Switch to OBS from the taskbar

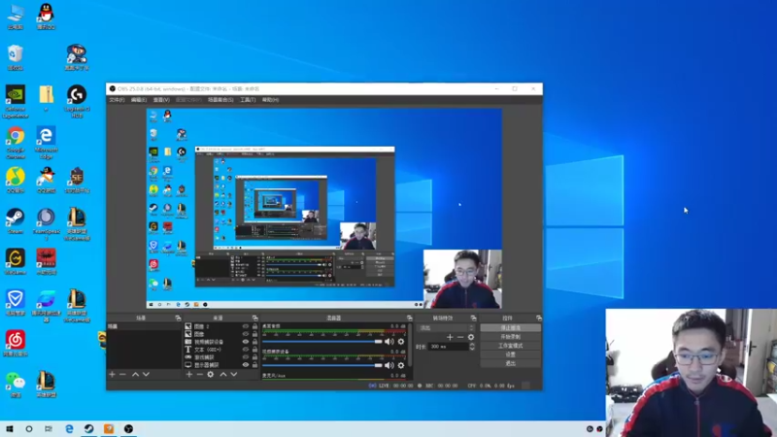tap(128, 428)
